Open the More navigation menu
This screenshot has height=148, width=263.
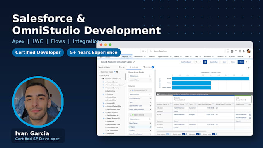tap(240, 56)
